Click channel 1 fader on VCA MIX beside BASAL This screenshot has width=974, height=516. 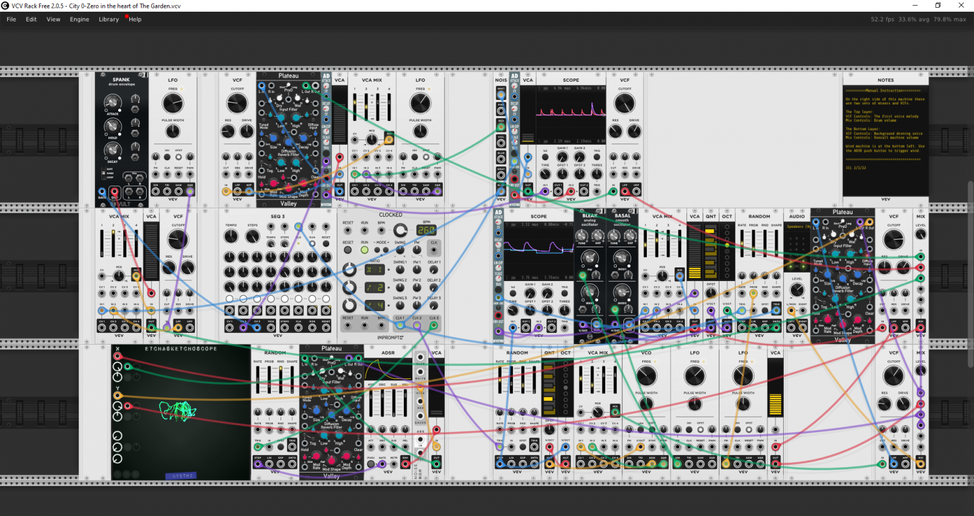click(645, 242)
